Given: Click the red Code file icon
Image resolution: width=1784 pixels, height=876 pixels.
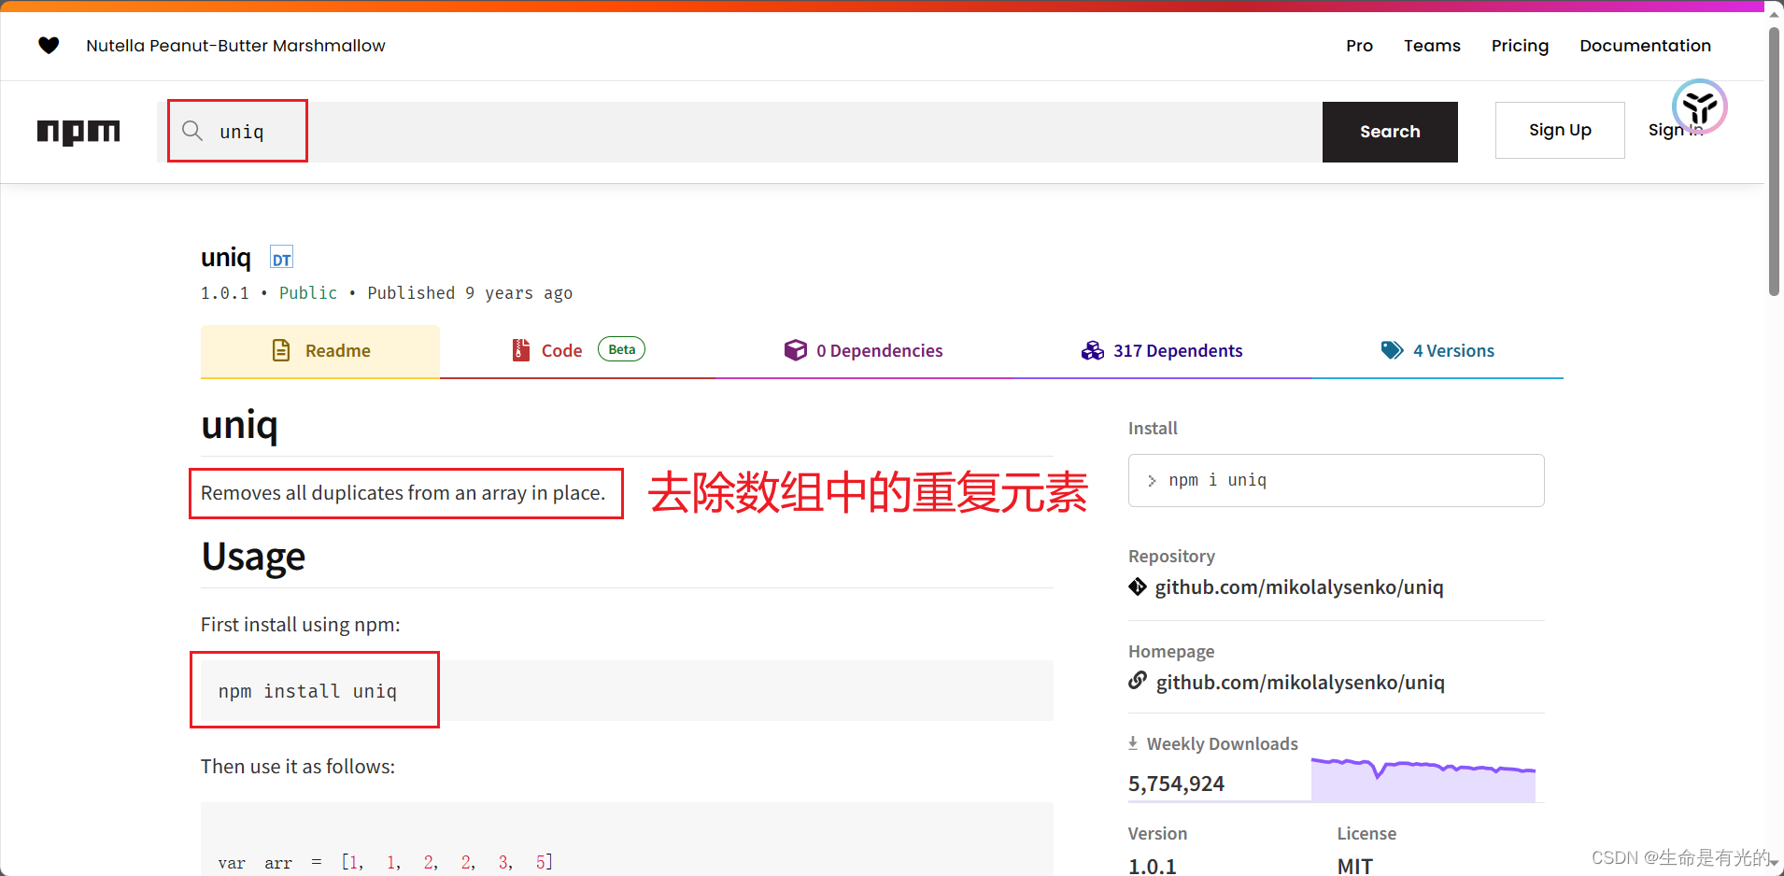Looking at the screenshot, I should (521, 350).
